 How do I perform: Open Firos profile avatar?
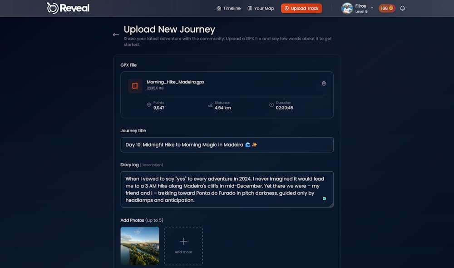(347, 8)
